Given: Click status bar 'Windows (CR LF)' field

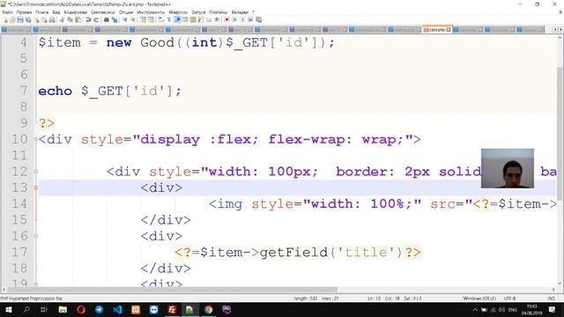Looking at the screenshot, I should (479, 299).
